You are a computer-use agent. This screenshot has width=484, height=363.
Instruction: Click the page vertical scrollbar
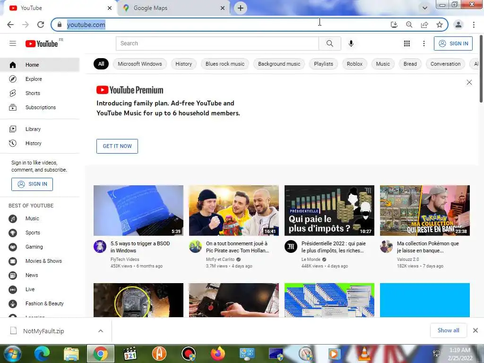[x=481, y=69]
